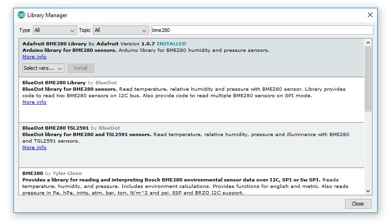The width and height of the screenshot is (391, 224).
Task: Click the green INSTALLED status label
Action: click(x=171, y=44)
